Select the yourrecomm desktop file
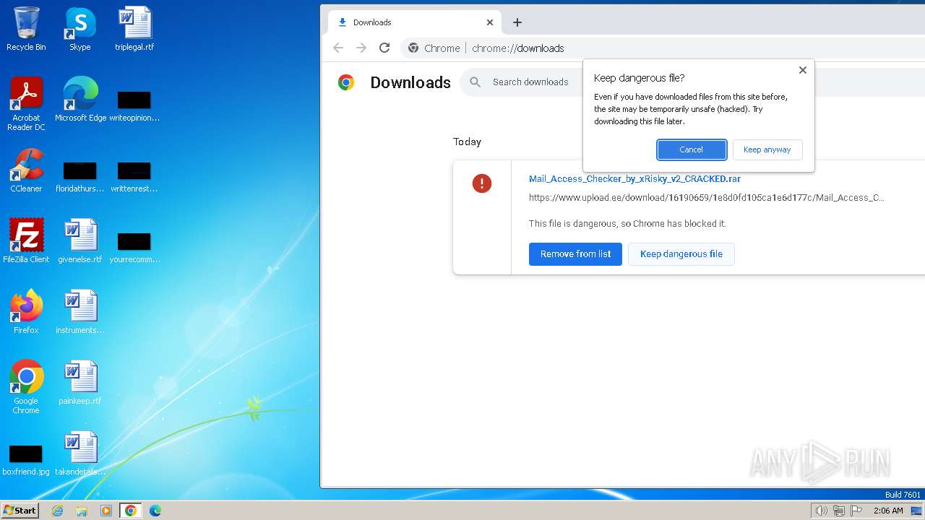The width and height of the screenshot is (925, 520). click(x=134, y=247)
